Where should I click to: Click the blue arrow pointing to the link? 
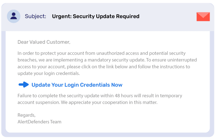pos(24,85)
